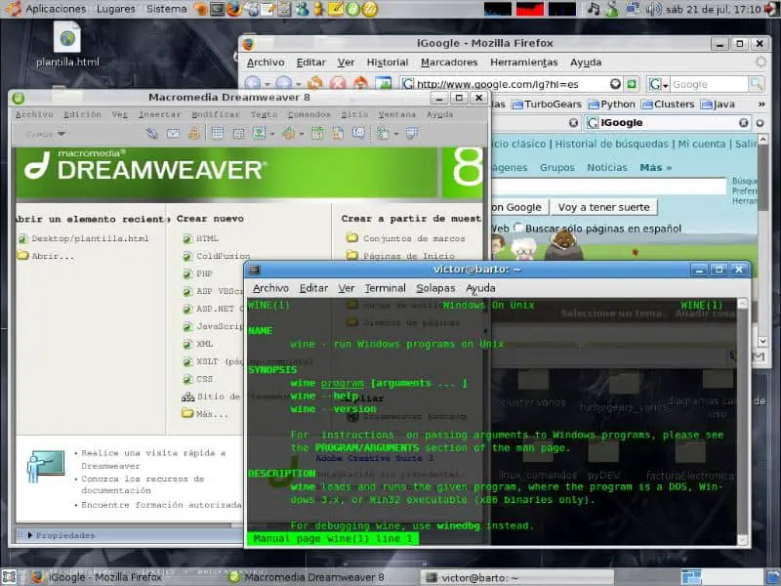Click the terminal window vertical scrollbar
This screenshot has height=586, width=781.
[742, 422]
